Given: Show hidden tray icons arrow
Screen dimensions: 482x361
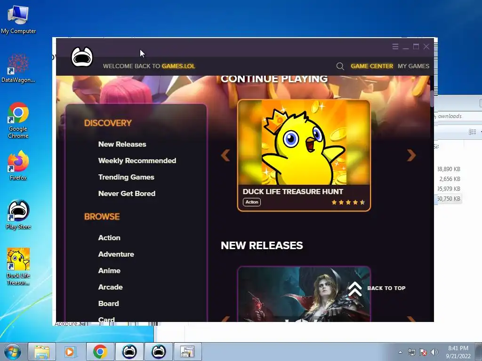Looking at the screenshot, I should [400, 352].
